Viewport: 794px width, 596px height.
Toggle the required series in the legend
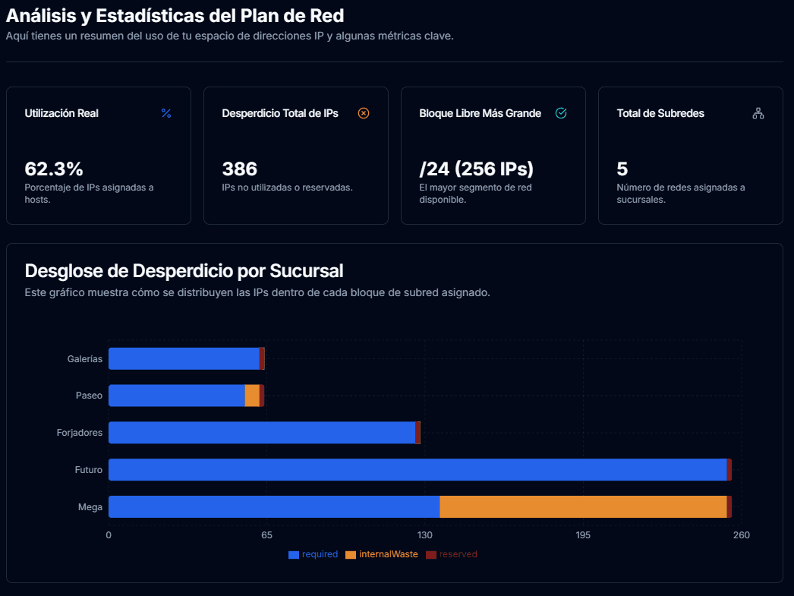(x=313, y=554)
